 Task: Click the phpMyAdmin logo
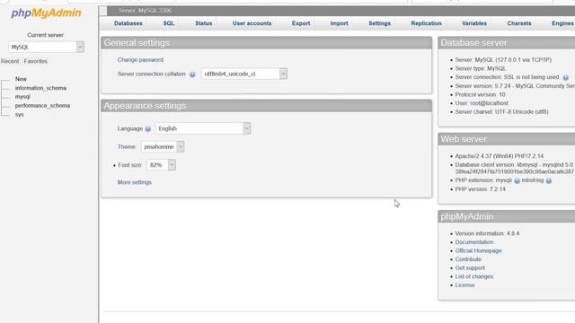click(x=46, y=13)
